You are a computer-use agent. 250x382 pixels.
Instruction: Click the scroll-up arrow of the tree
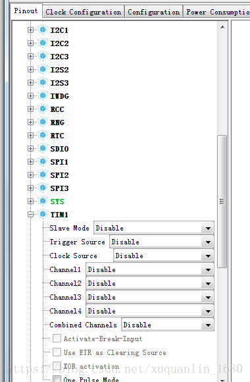click(222, 27)
